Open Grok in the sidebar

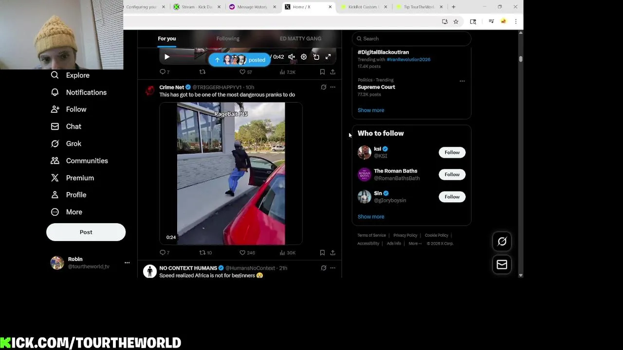coord(66,144)
